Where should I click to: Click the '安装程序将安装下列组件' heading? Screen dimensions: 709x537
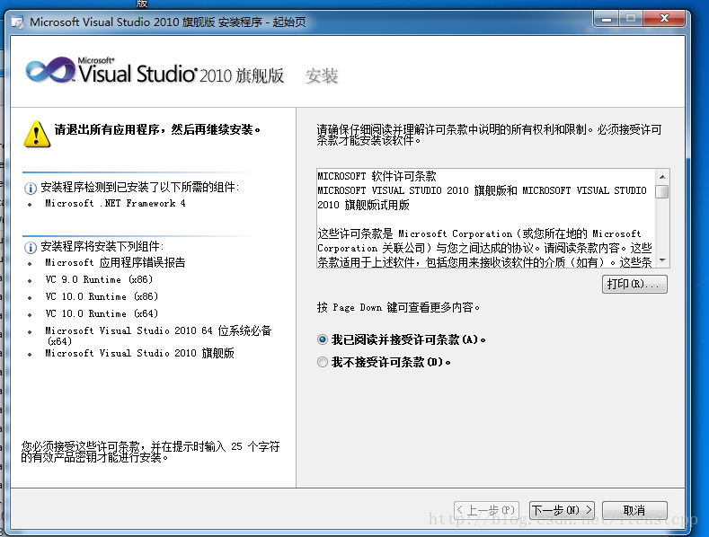click(x=102, y=246)
